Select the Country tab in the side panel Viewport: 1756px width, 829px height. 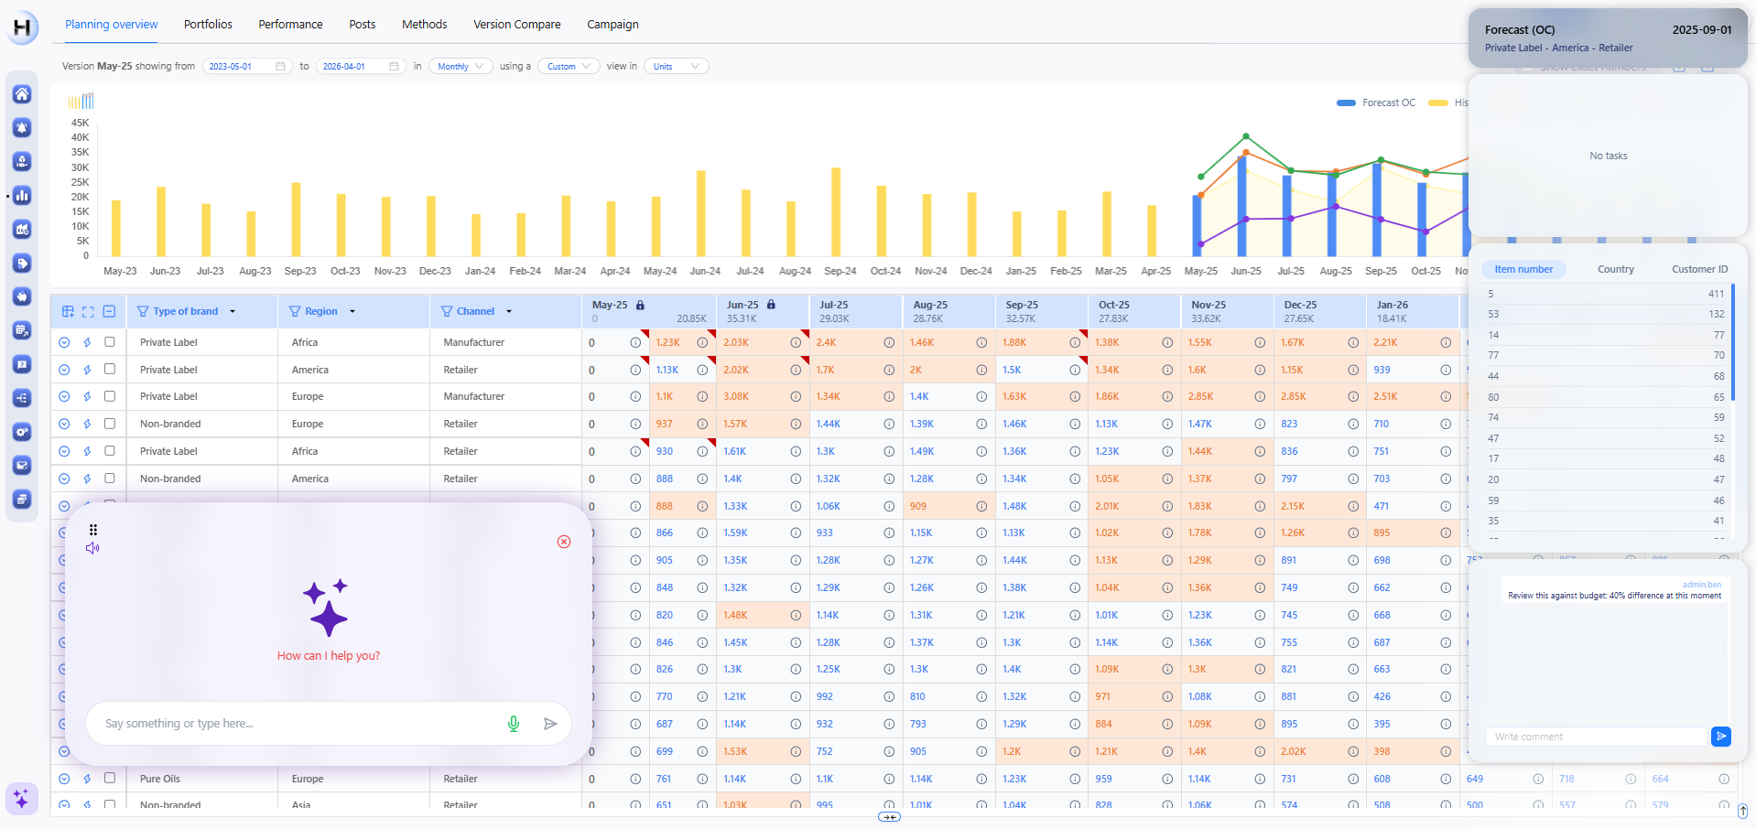(1615, 270)
